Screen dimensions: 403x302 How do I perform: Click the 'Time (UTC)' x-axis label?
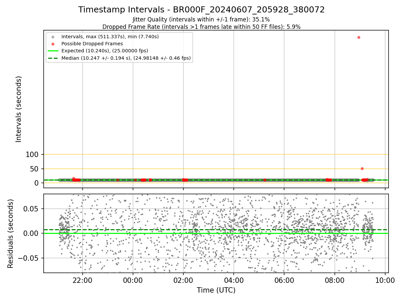pos(216,290)
